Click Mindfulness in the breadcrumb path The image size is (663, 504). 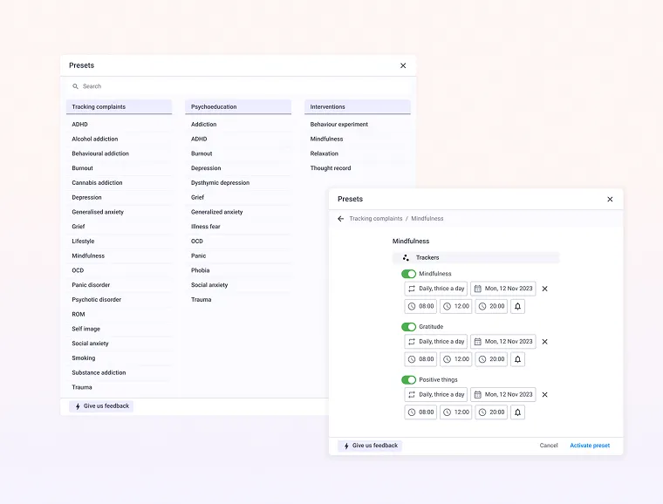[x=427, y=218]
